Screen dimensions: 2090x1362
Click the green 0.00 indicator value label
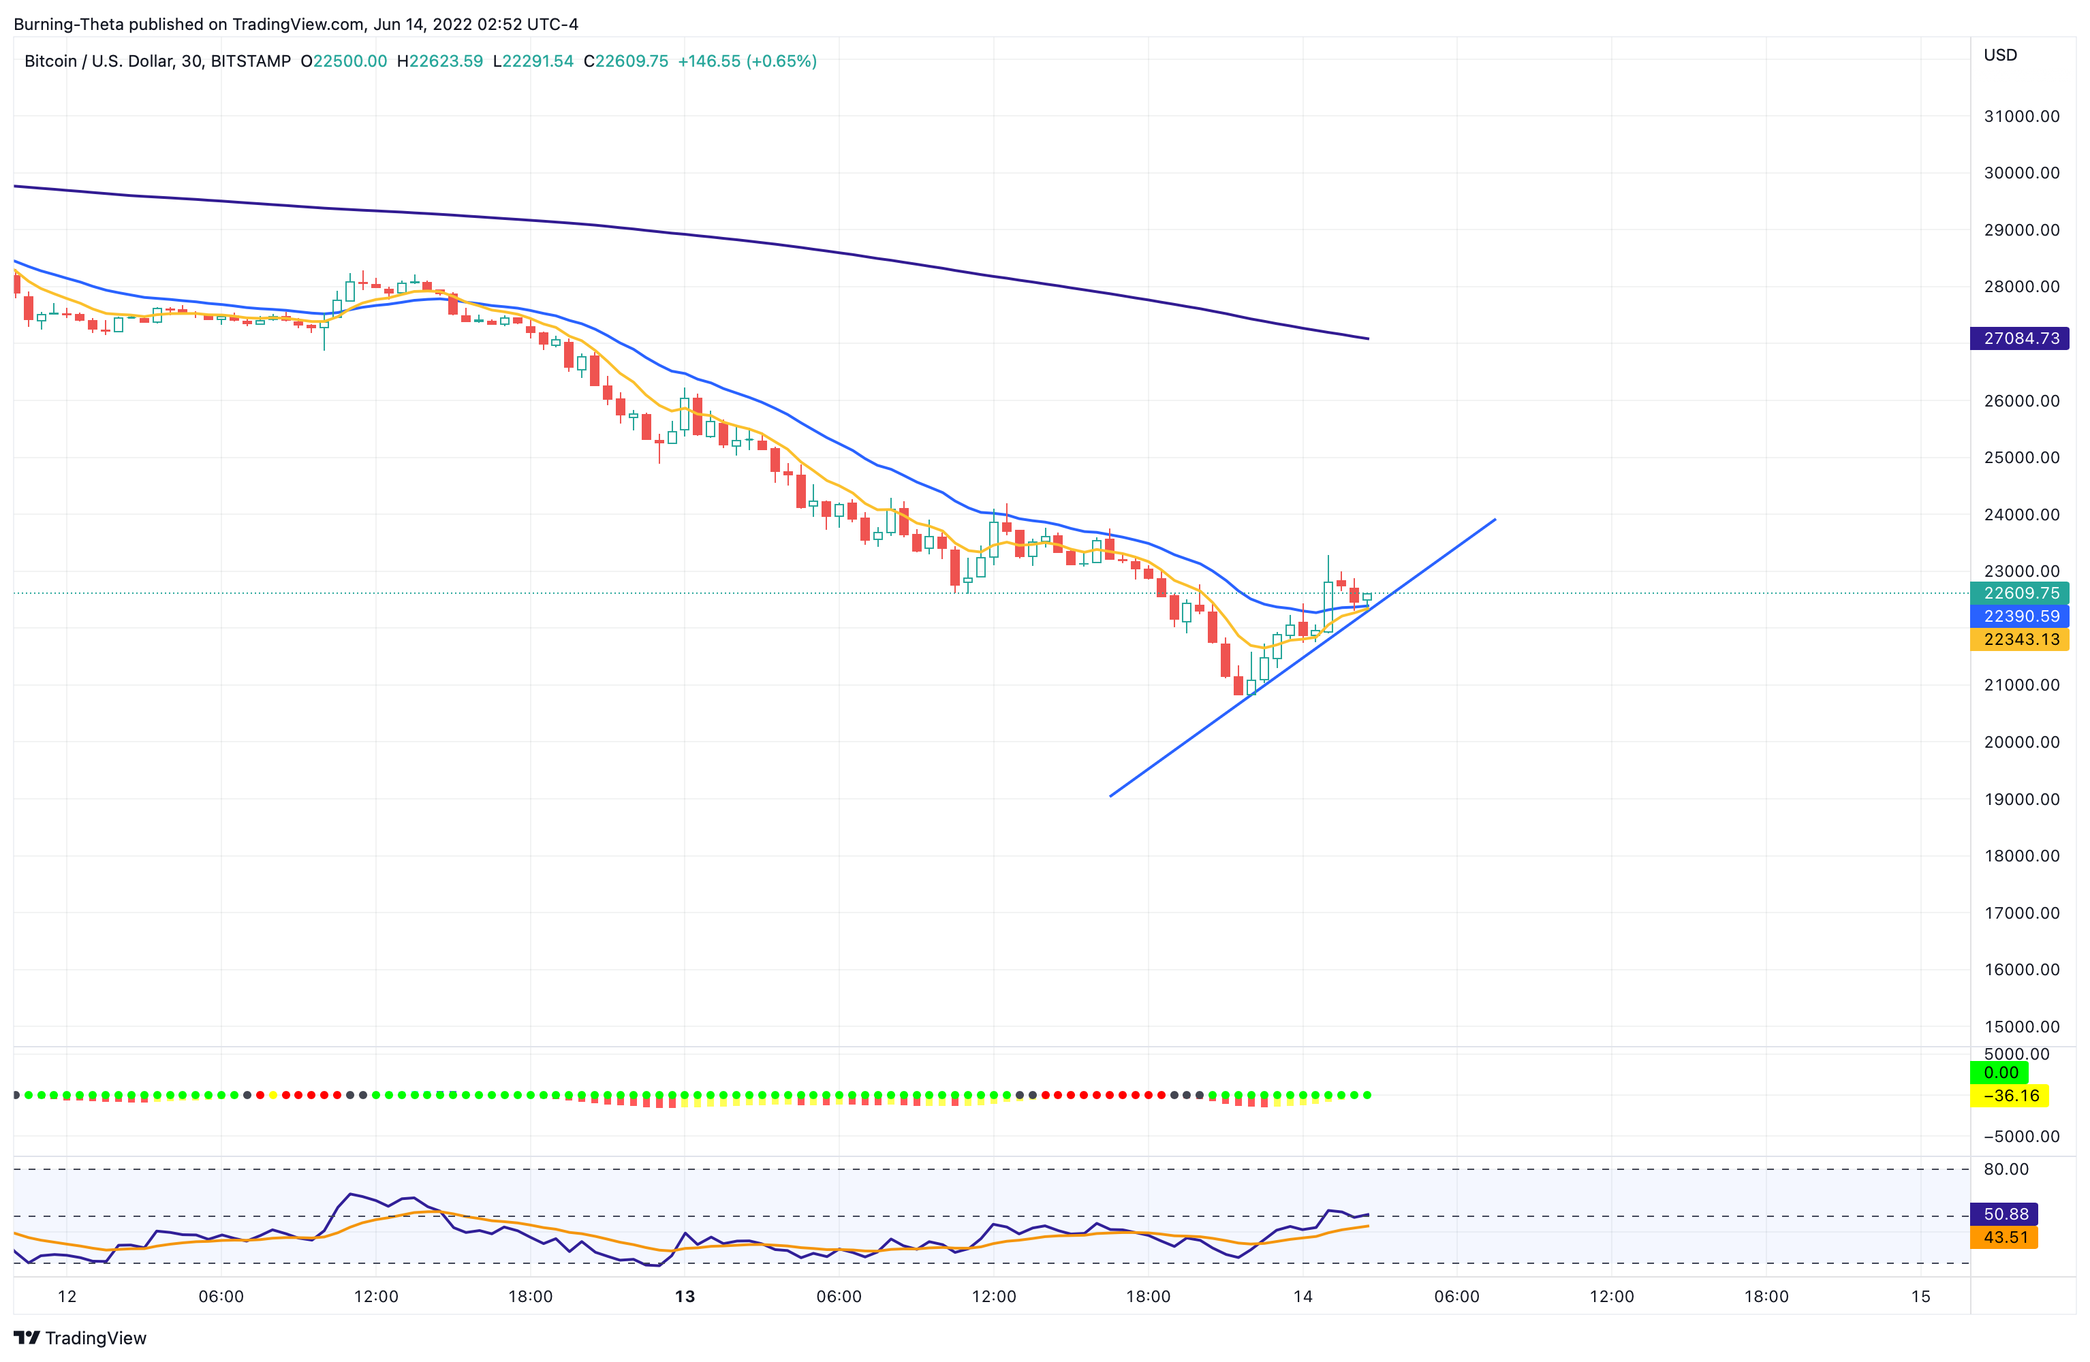coord(1999,1072)
